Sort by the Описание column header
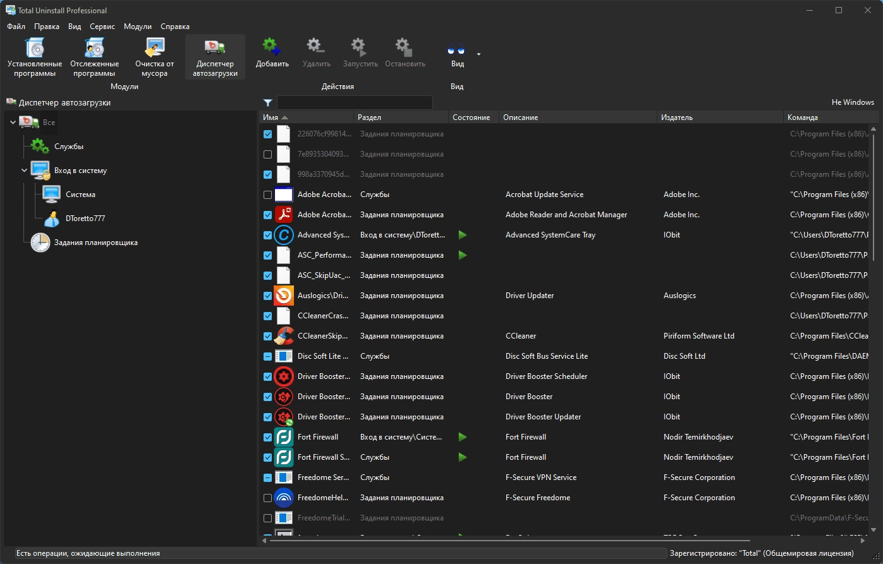 coord(578,117)
